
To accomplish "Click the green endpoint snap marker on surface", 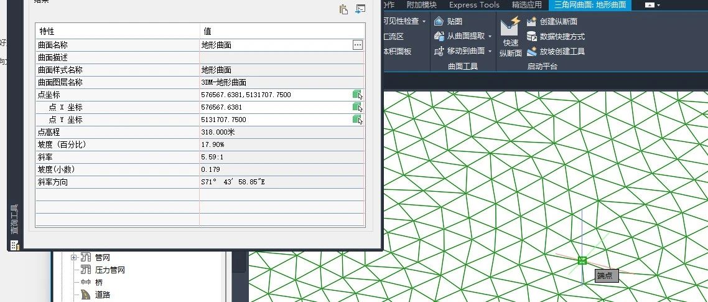I will tap(582, 260).
